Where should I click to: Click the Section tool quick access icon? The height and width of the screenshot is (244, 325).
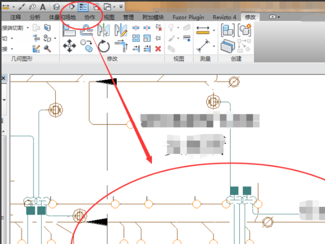[x=72, y=7]
